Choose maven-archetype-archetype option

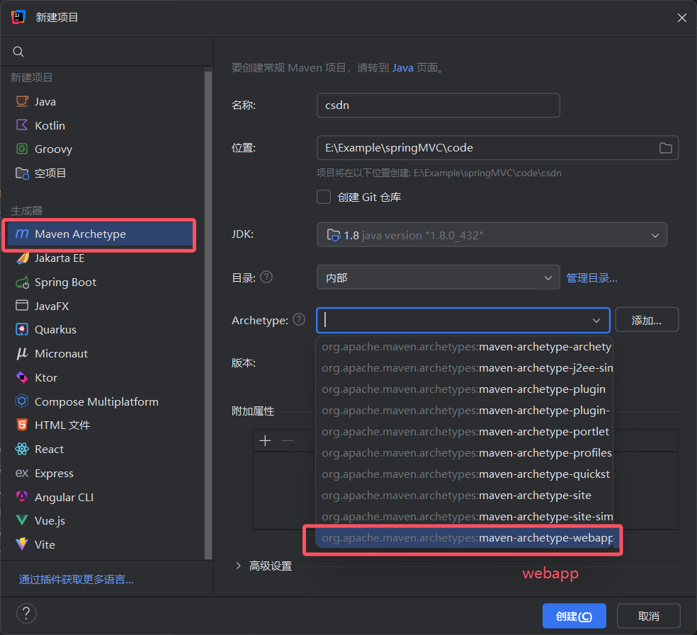point(464,347)
